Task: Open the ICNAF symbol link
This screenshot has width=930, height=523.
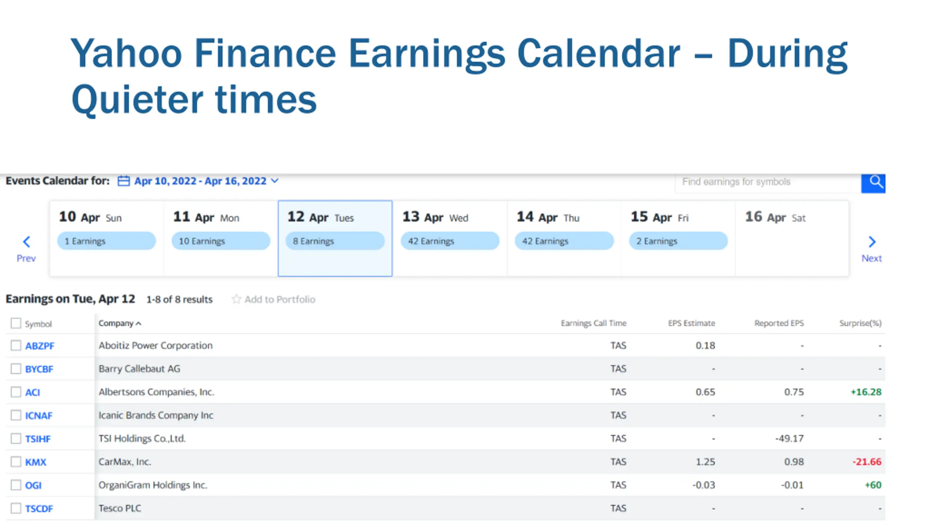Action: pos(39,415)
